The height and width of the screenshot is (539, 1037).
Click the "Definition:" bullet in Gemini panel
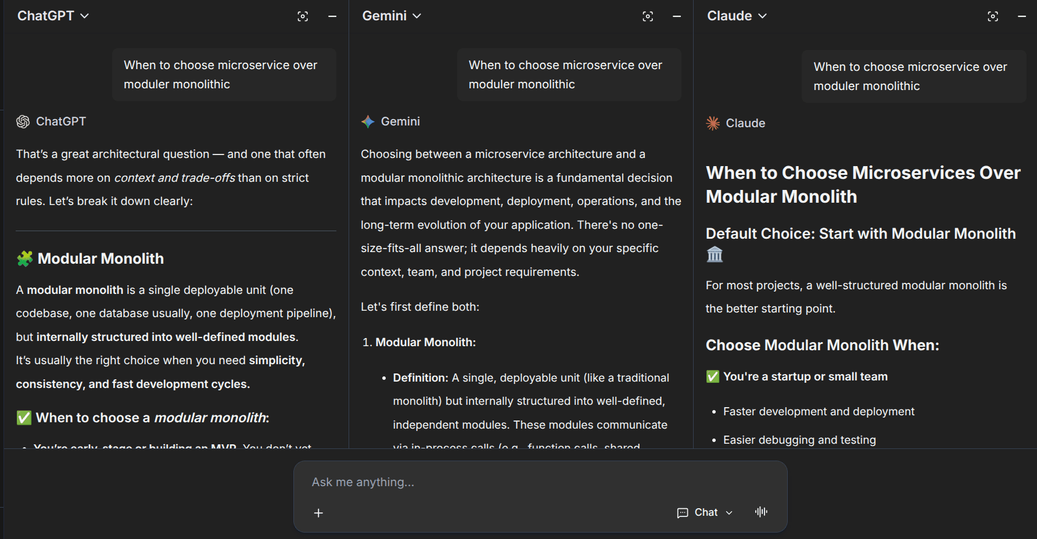[x=531, y=412]
